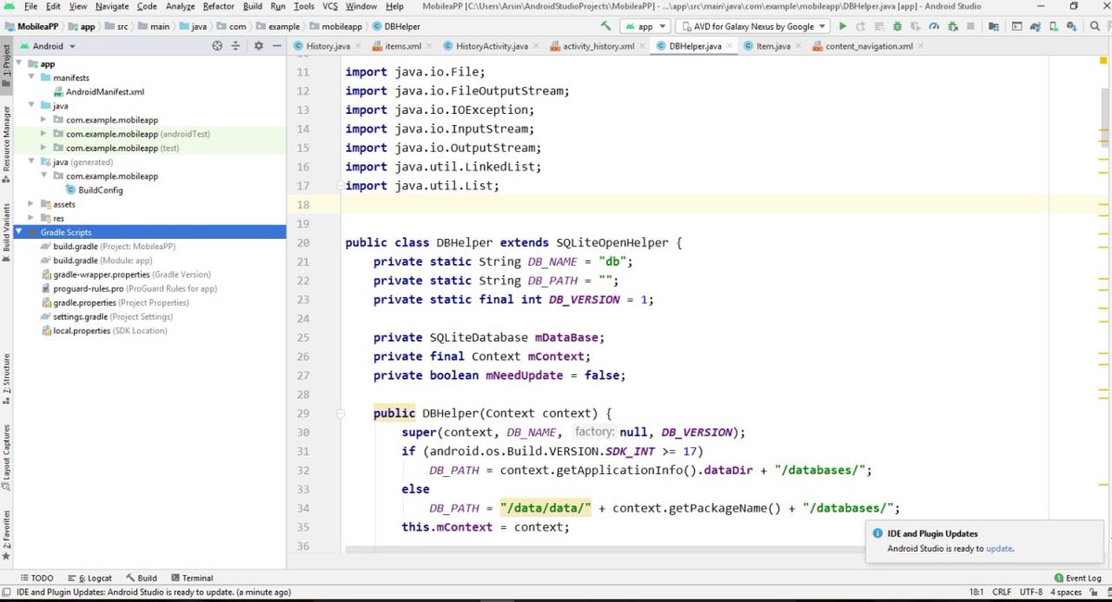Collapse the java (generated) node
Screen dimensions: 1112x602
(32, 162)
